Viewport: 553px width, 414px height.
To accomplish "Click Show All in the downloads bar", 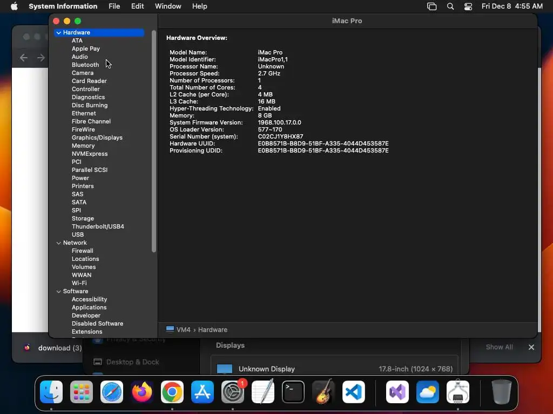I will coord(499,347).
